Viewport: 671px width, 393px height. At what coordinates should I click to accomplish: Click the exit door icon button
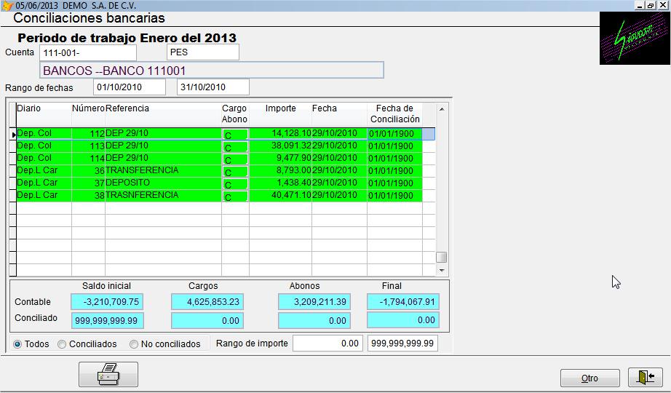click(645, 377)
